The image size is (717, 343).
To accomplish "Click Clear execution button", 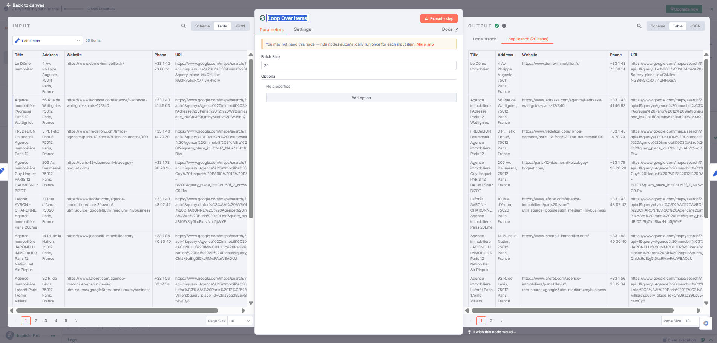I will click(x=679, y=340).
